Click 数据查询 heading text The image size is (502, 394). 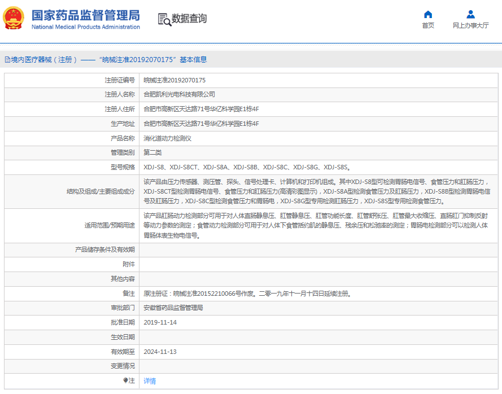click(189, 19)
